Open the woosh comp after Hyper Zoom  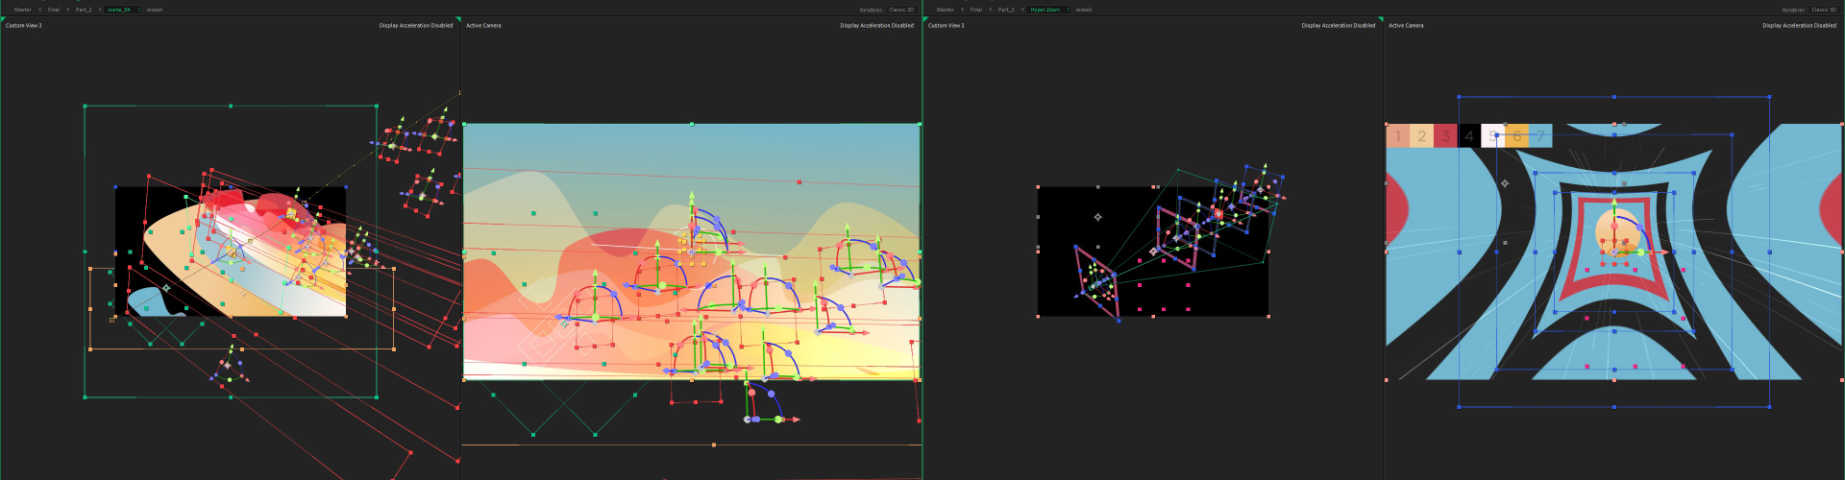click(x=1084, y=10)
